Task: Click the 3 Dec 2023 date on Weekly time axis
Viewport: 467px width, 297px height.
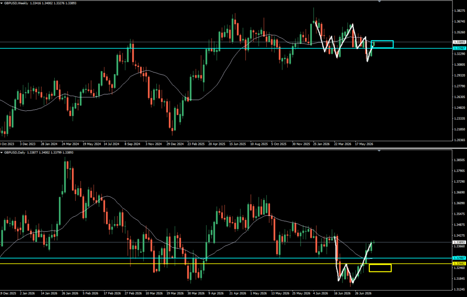Action: (x=28, y=144)
